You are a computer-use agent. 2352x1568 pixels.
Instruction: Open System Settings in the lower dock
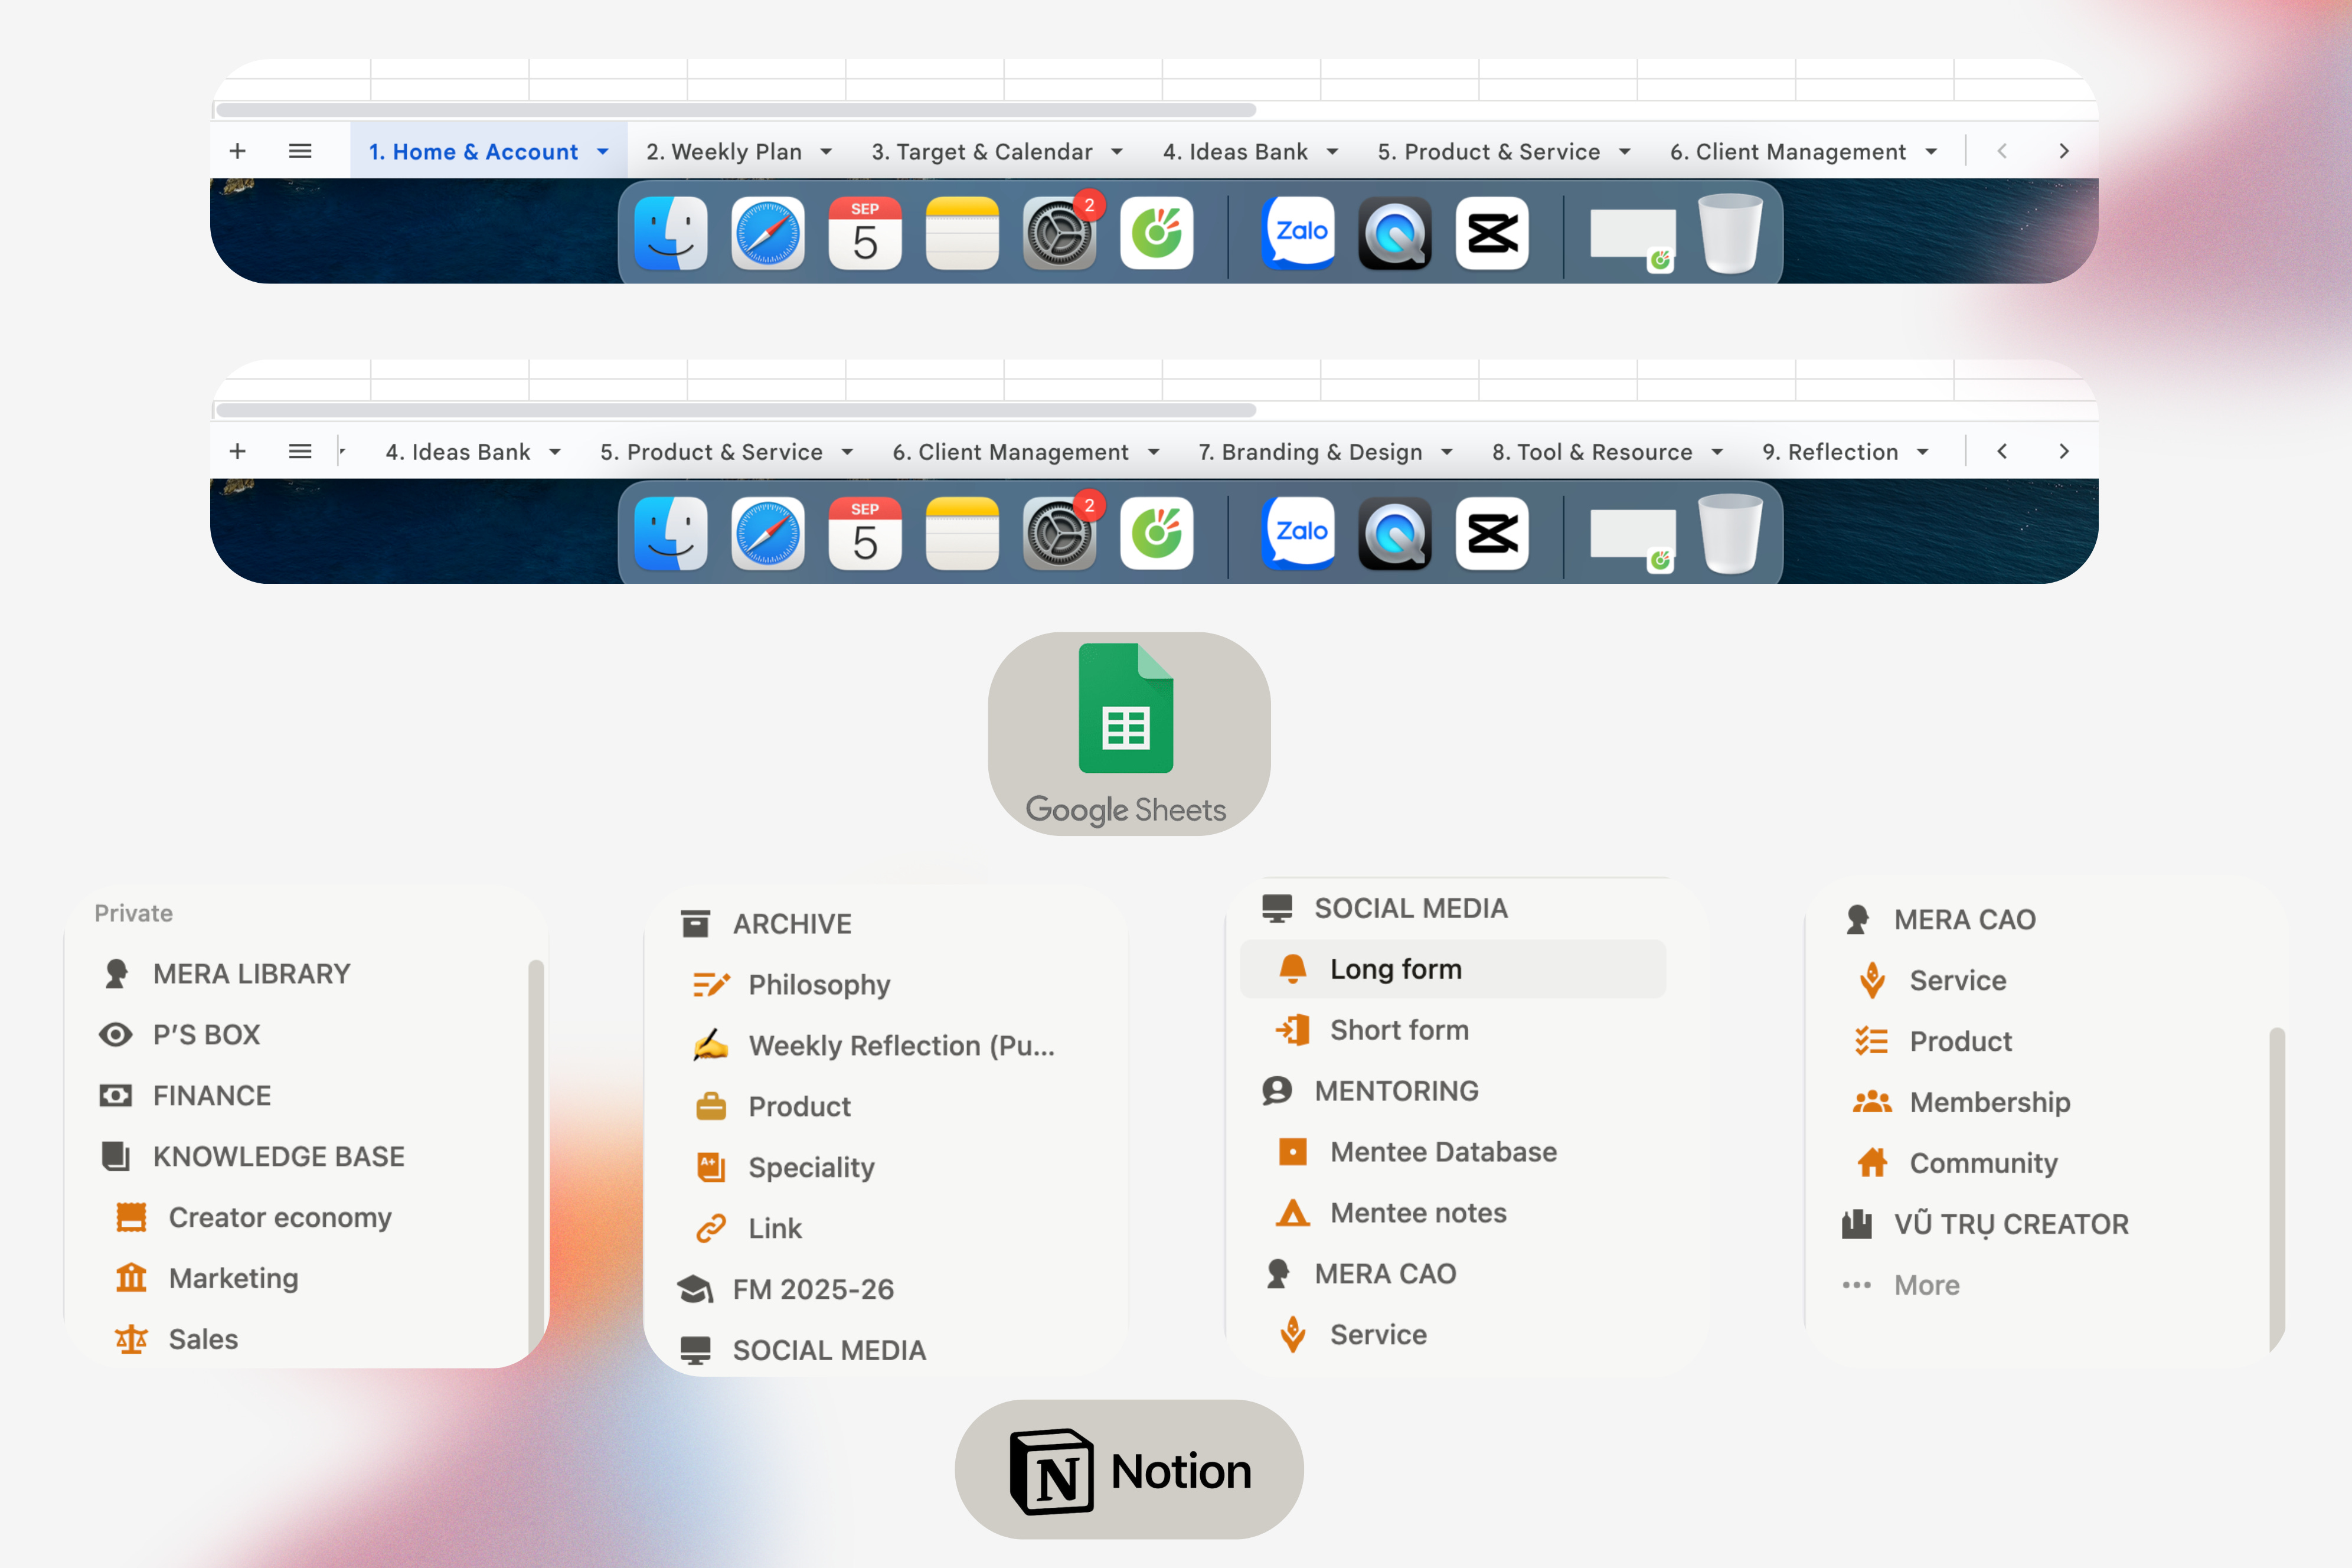tap(1060, 534)
